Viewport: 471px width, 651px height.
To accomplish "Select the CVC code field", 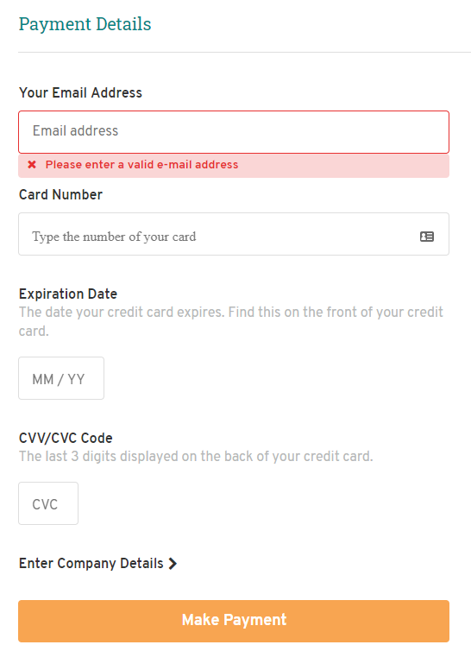I will pos(48,503).
